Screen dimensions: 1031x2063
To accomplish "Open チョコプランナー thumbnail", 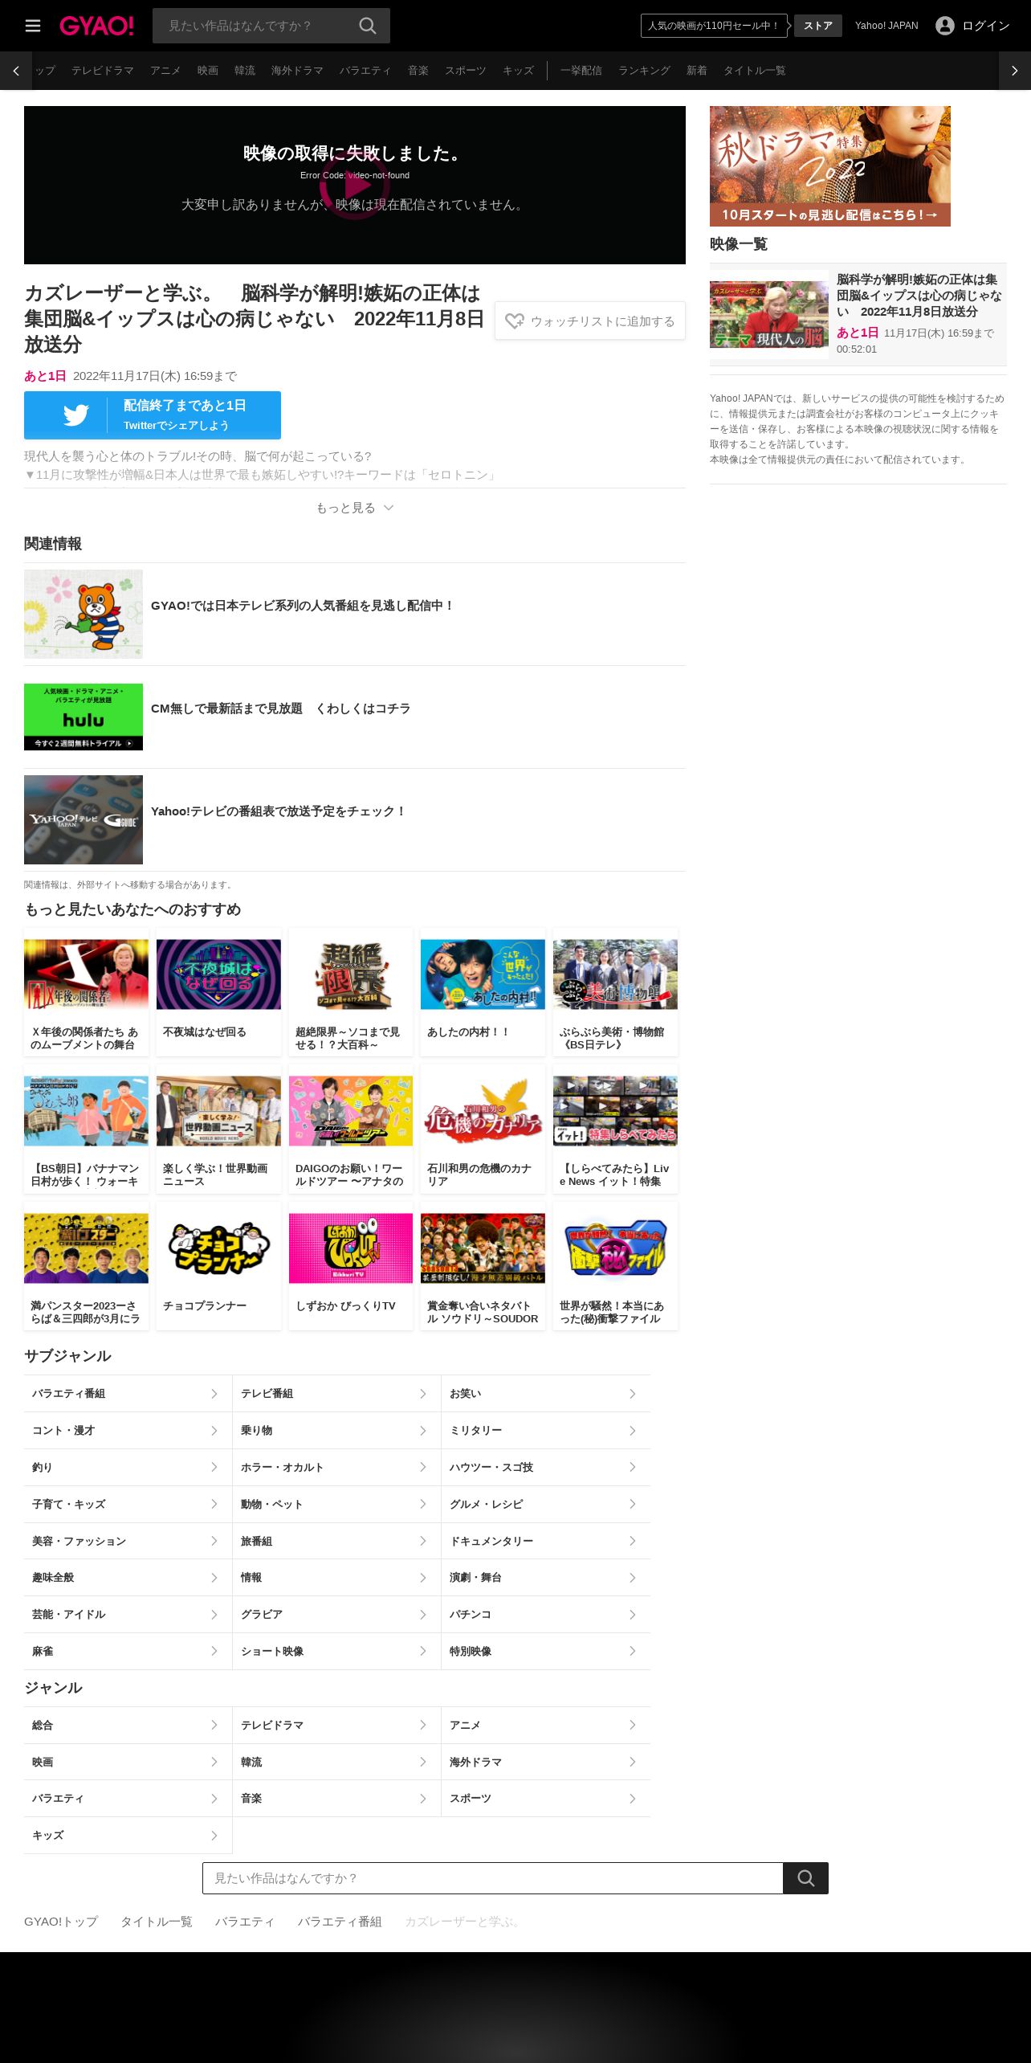I will pos(218,1248).
